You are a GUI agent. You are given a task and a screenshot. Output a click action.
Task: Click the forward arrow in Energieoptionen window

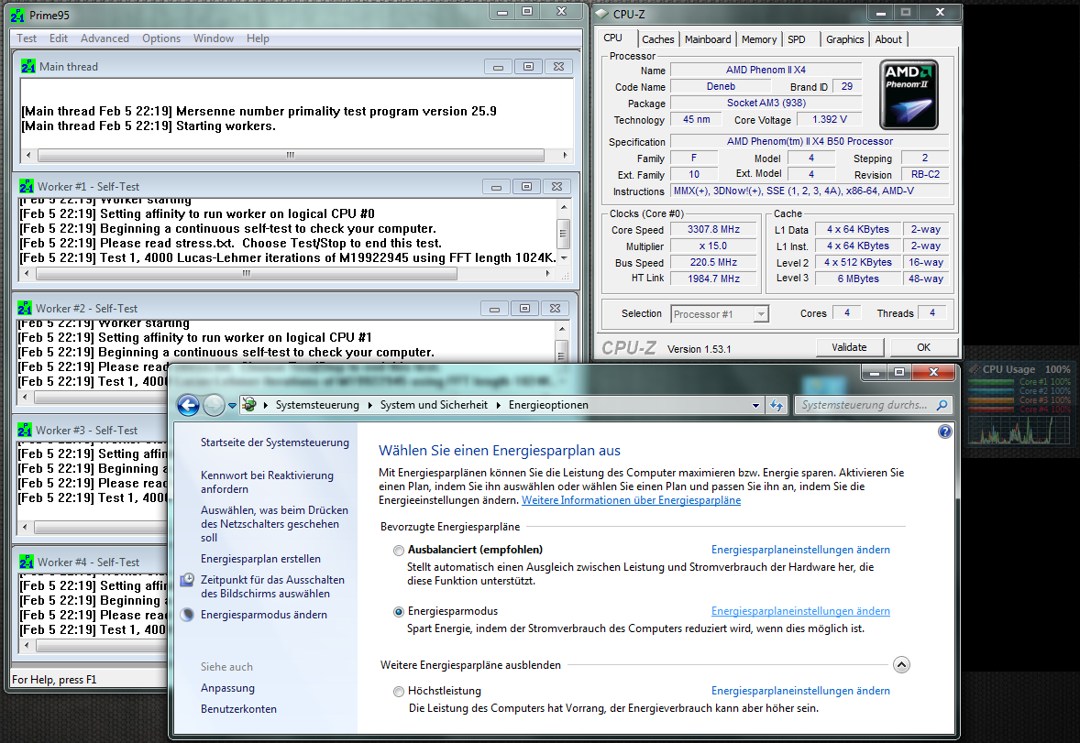214,405
